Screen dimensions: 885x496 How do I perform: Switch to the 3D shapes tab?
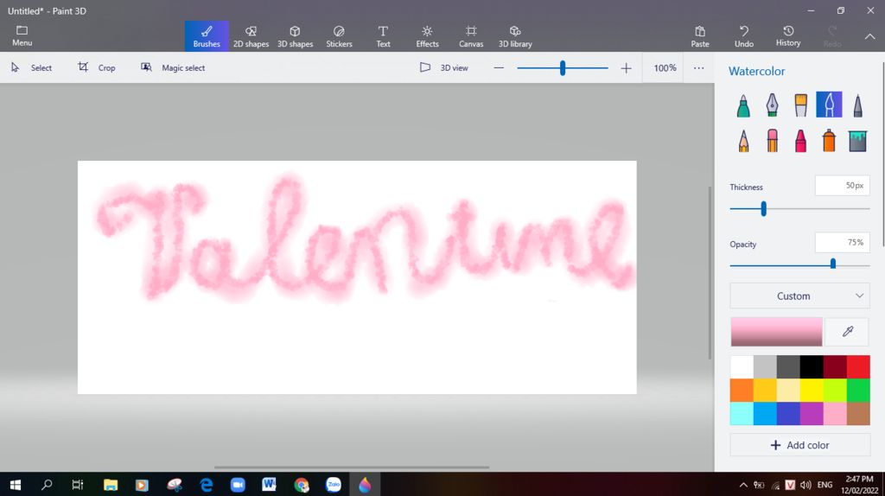tap(295, 36)
